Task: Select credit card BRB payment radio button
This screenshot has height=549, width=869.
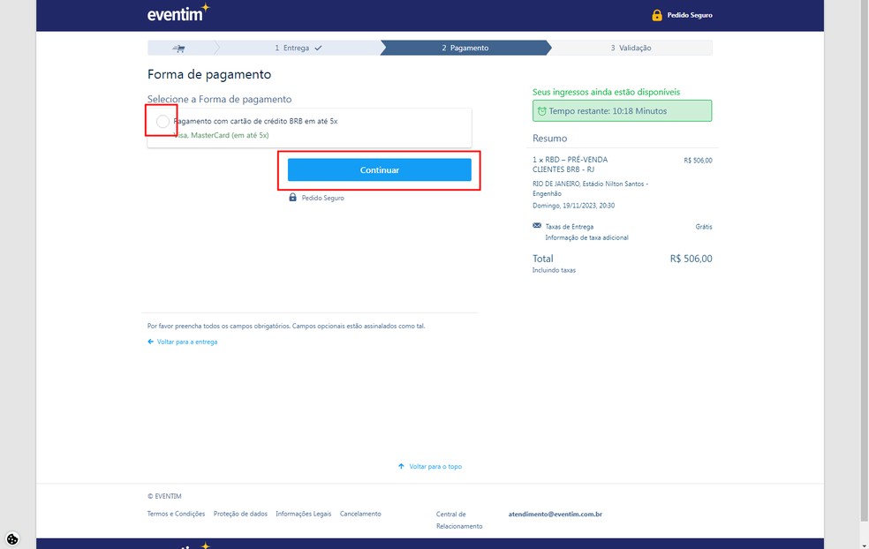Action: (x=162, y=121)
